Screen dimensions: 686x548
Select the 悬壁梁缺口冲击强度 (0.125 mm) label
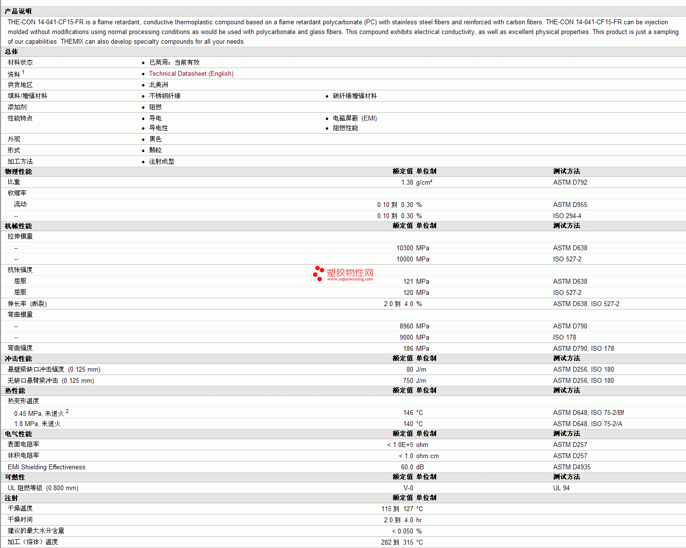(54, 370)
